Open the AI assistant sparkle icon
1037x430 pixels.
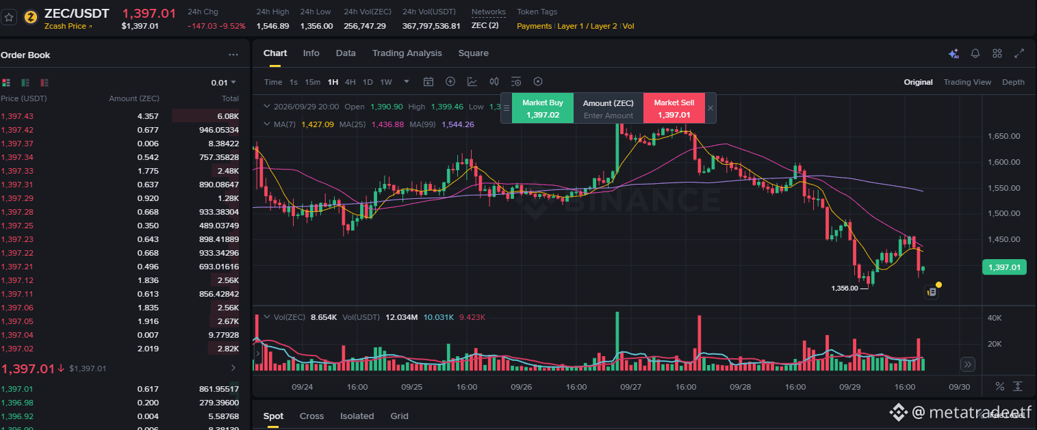(953, 54)
